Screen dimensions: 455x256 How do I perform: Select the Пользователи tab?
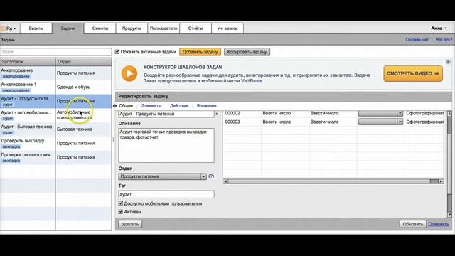(164, 28)
